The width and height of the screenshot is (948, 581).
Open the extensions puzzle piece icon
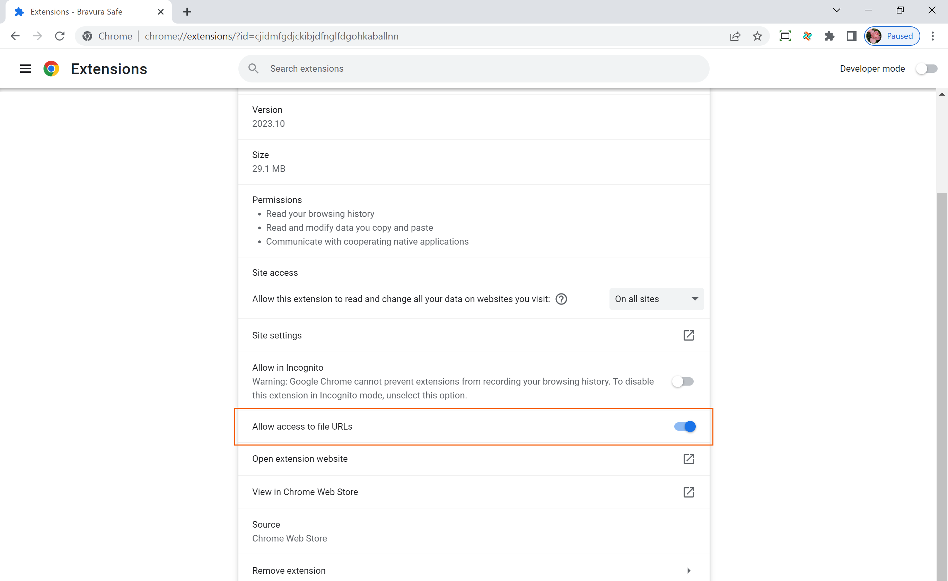(x=829, y=36)
